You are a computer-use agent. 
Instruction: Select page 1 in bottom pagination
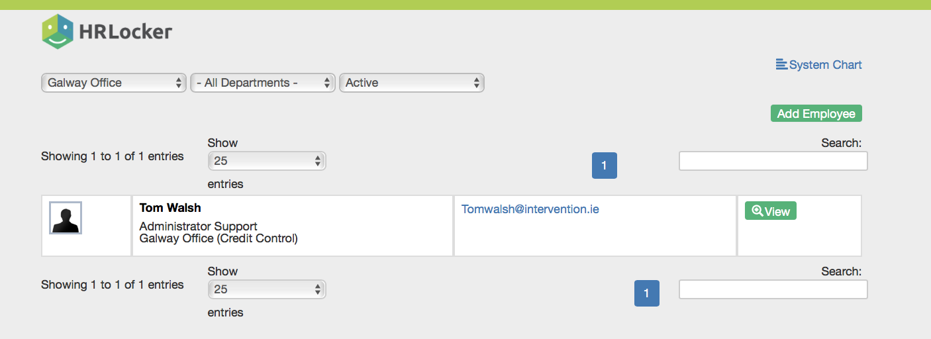click(x=646, y=293)
